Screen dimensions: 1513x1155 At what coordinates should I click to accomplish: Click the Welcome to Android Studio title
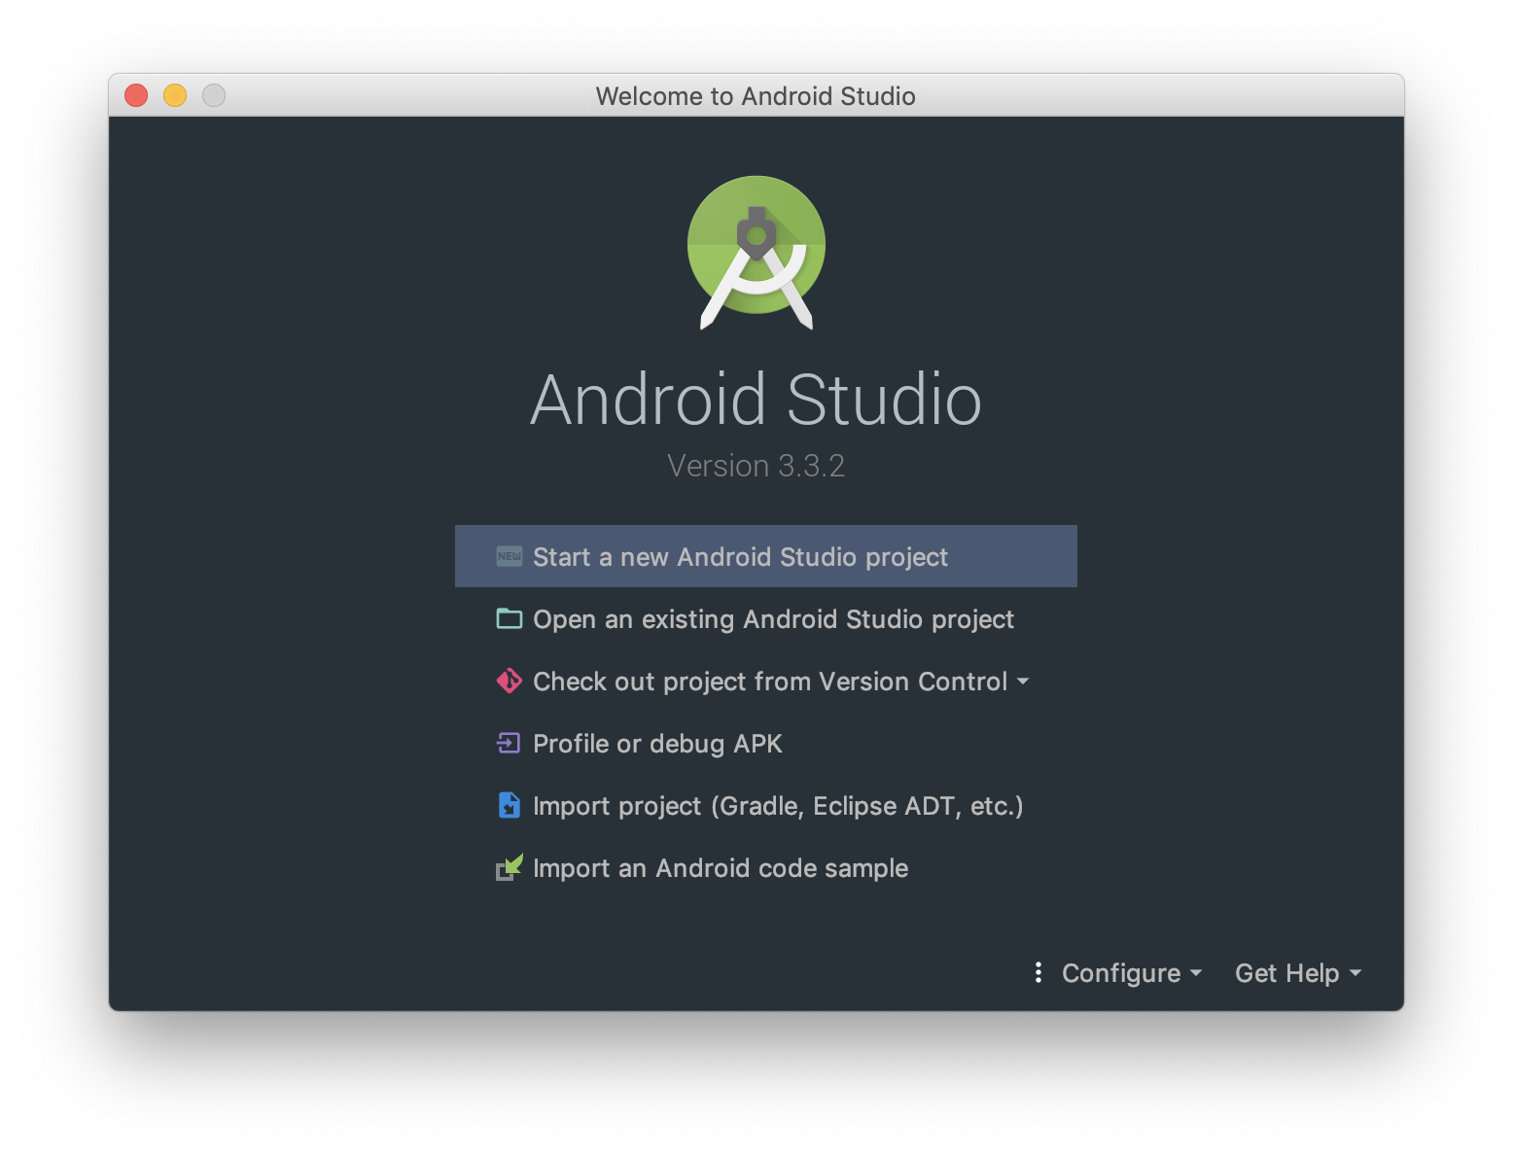click(x=756, y=96)
